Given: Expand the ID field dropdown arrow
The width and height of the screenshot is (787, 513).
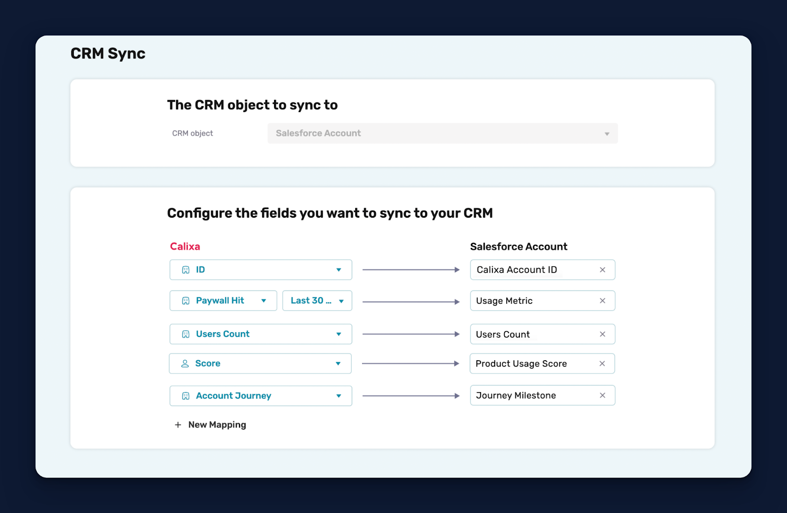Looking at the screenshot, I should 338,270.
